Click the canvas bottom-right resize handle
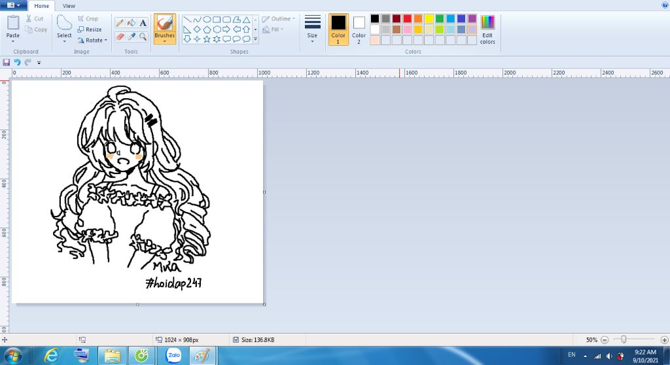This screenshot has height=365, width=670. [x=264, y=304]
